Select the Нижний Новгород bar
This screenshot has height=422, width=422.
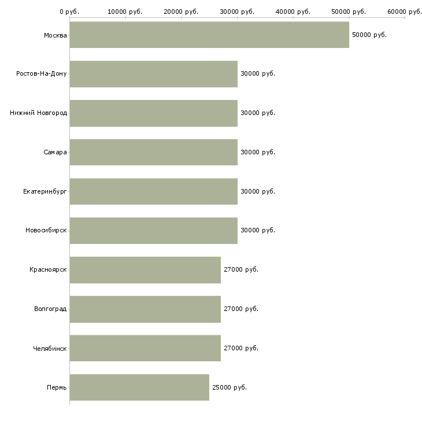click(x=153, y=113)
